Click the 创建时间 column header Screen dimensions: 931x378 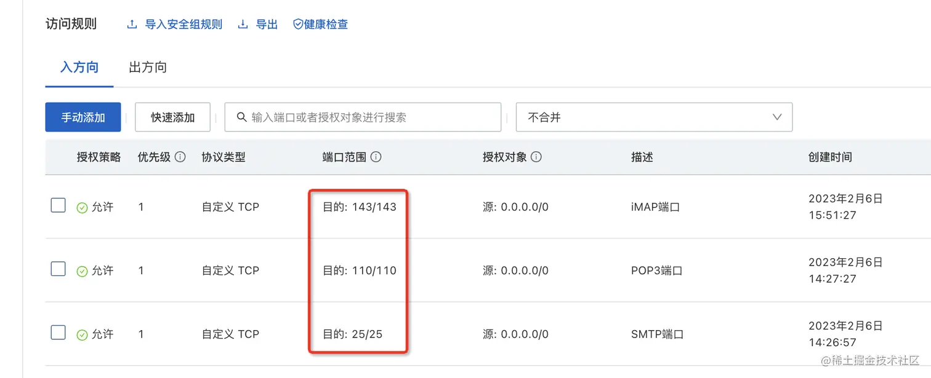[x=830, y=157]
